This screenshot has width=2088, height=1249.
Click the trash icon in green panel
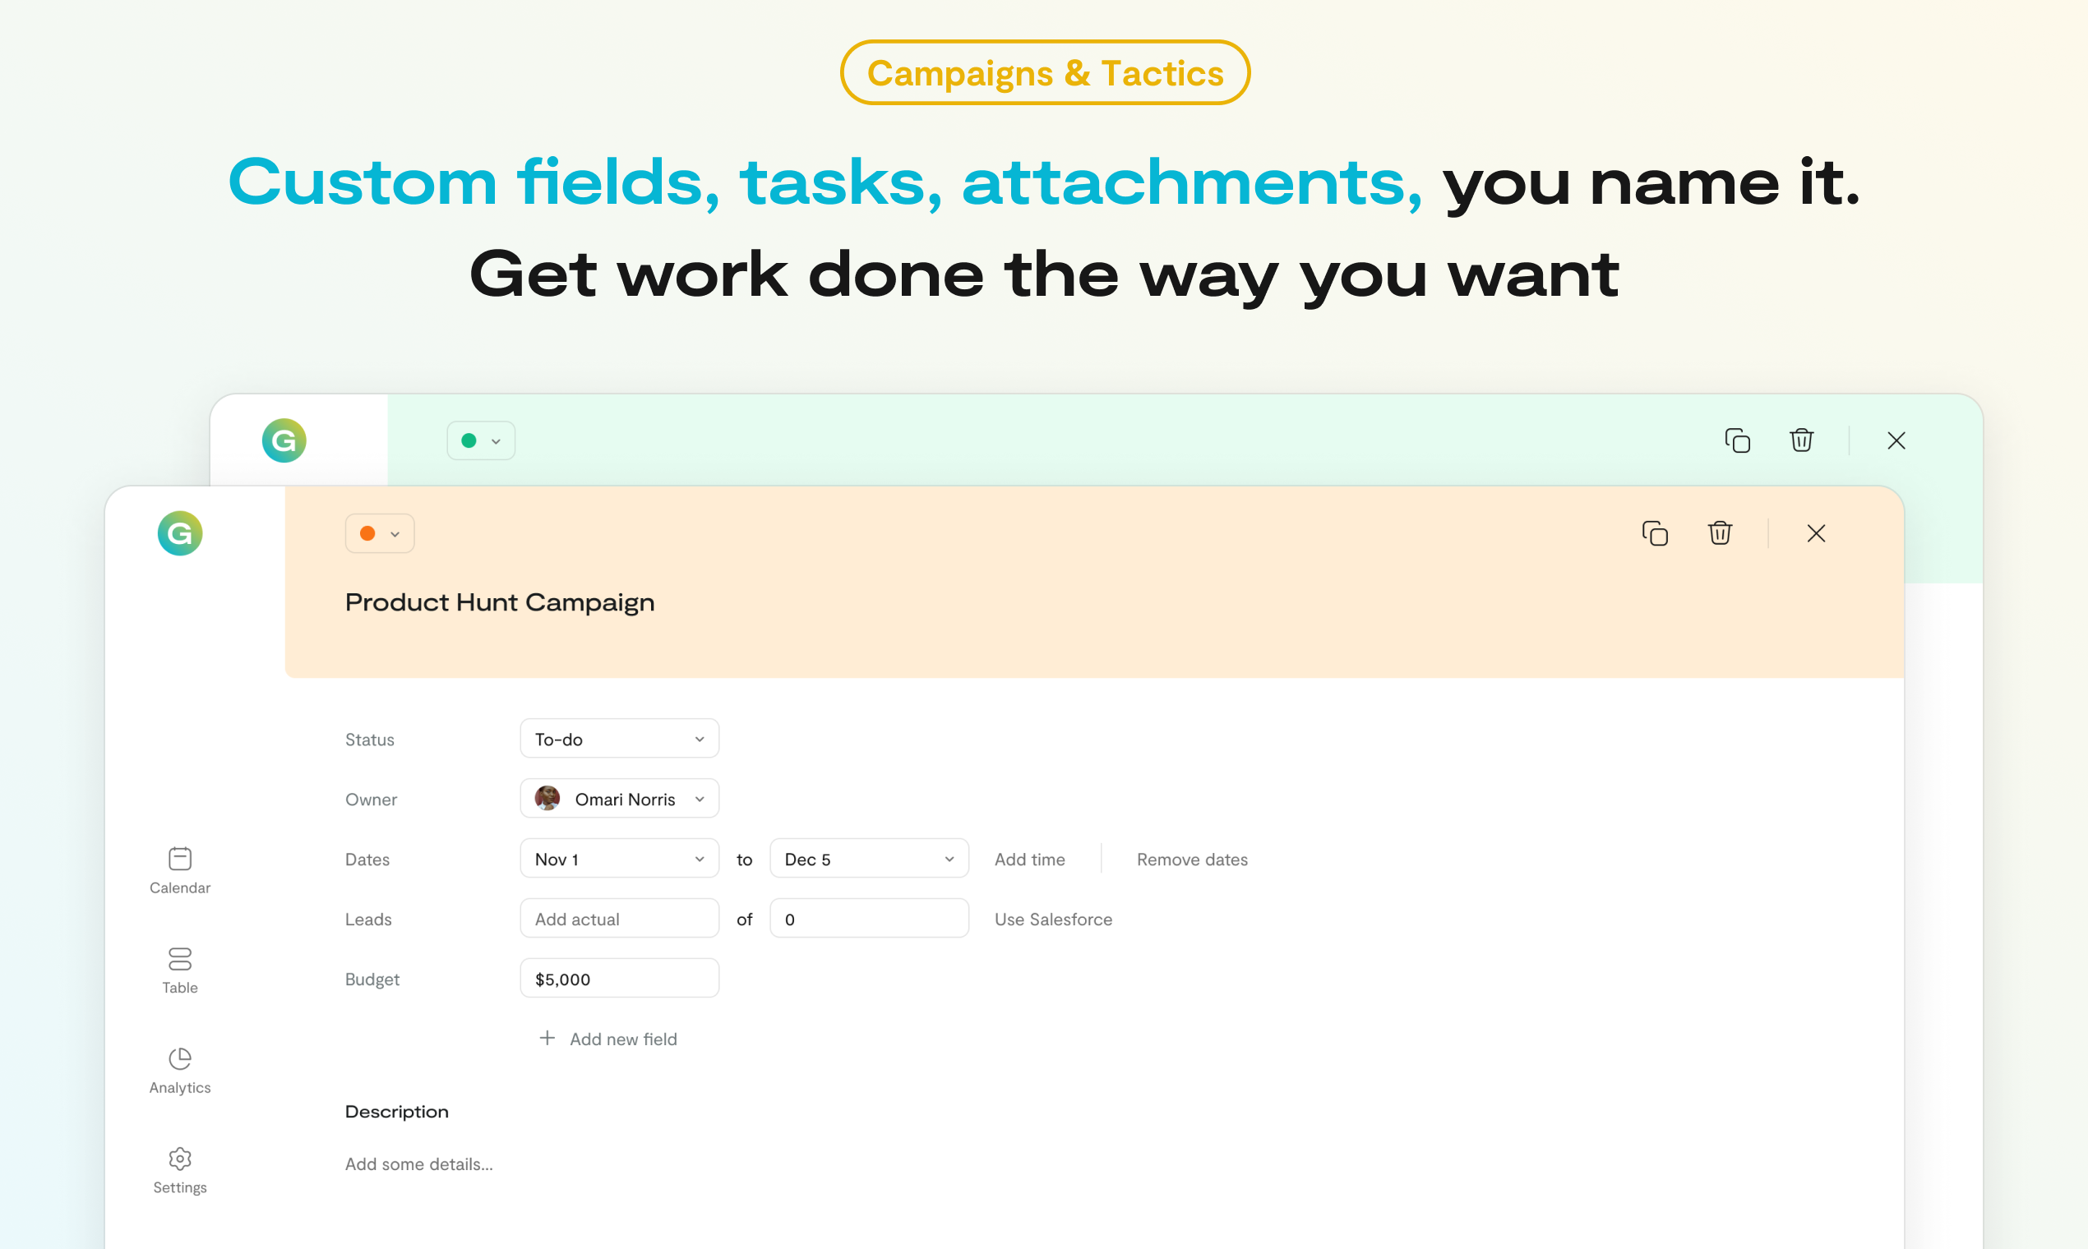point(1801,440)
